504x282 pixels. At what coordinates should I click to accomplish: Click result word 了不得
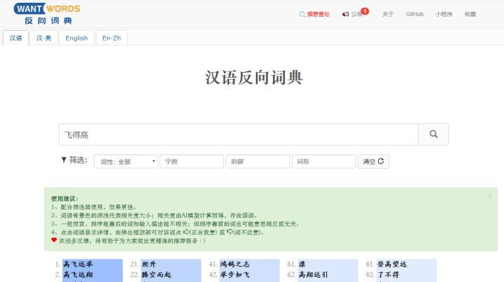388,274
